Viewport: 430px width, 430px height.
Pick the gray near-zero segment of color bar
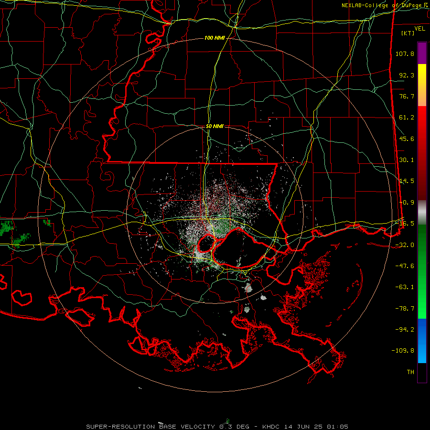pyautogui.click(x=422, y=213)
